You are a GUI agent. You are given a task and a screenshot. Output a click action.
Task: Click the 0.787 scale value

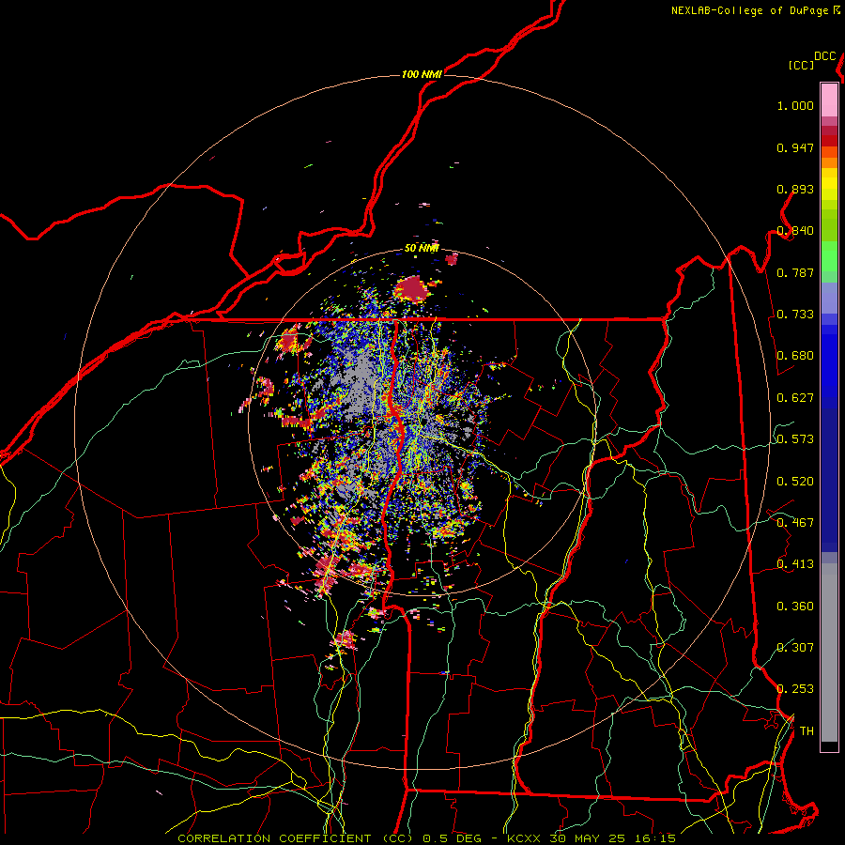tap(795, 272)
